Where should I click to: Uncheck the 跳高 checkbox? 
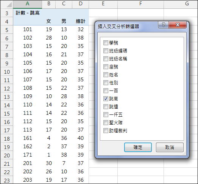point(106,99)
